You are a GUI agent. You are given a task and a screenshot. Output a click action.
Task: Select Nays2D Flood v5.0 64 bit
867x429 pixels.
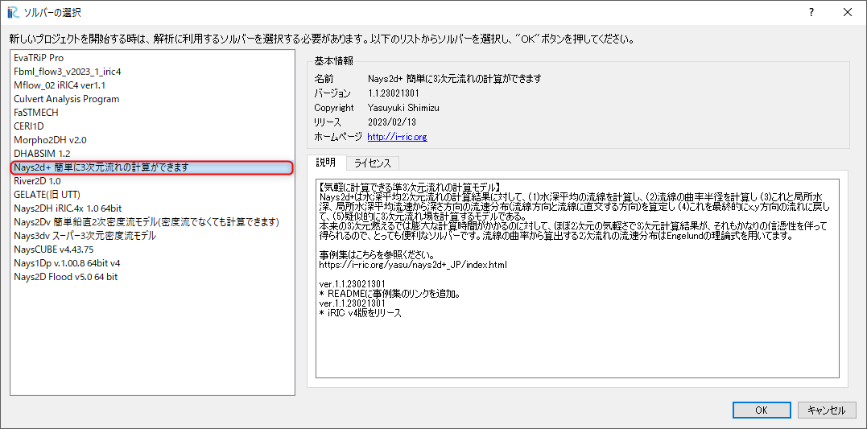pos(65,277)
